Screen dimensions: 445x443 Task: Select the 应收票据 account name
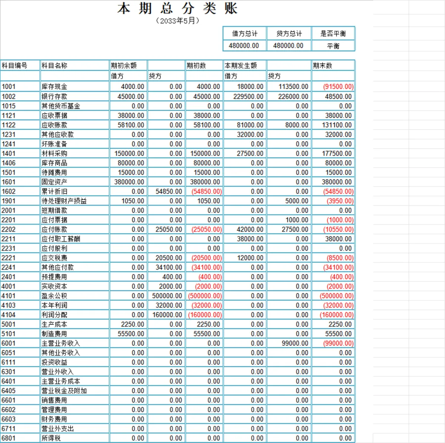[55, 115]
